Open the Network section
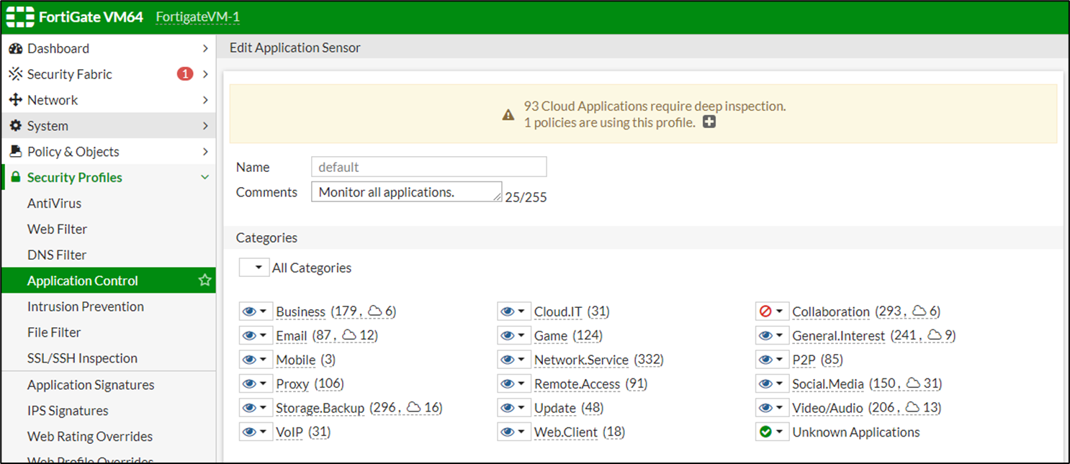Viewport: 1070px width, 464px height. (x=54, y=100)
